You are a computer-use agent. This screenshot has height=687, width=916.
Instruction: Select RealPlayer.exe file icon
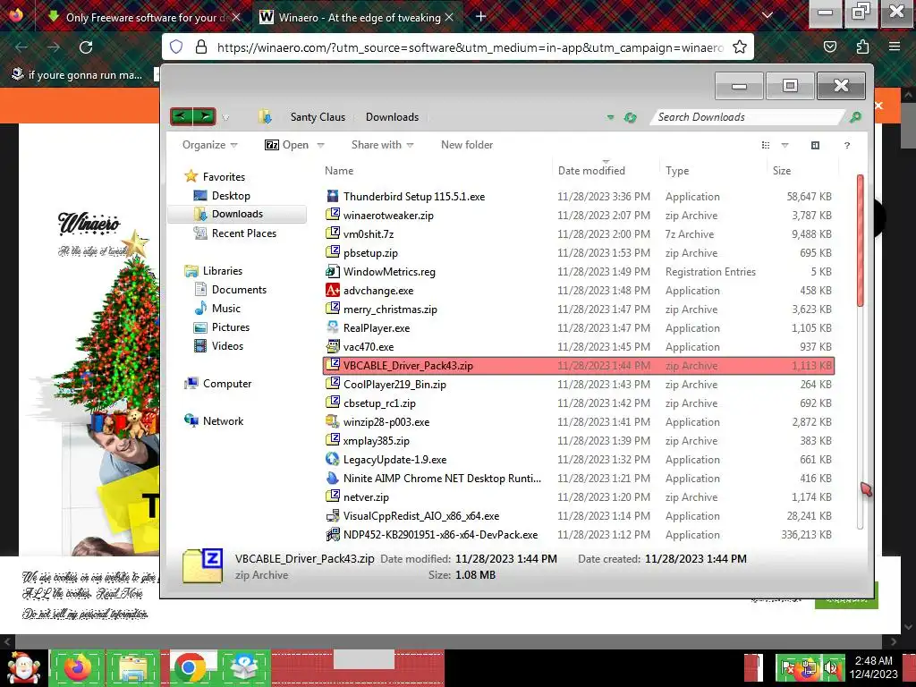point(333,327)
